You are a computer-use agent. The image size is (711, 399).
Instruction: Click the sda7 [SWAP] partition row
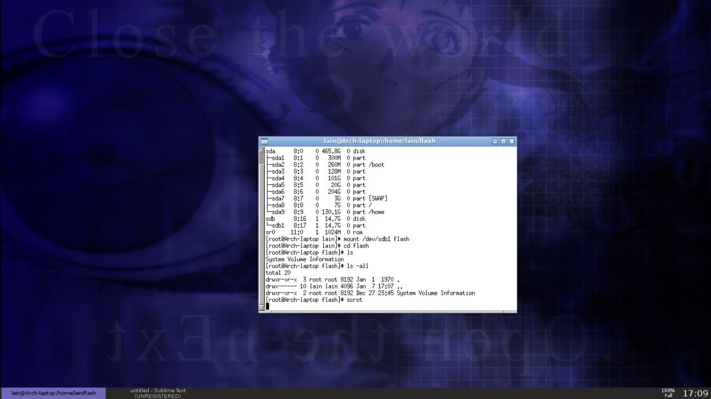click(x=327, y=198)
